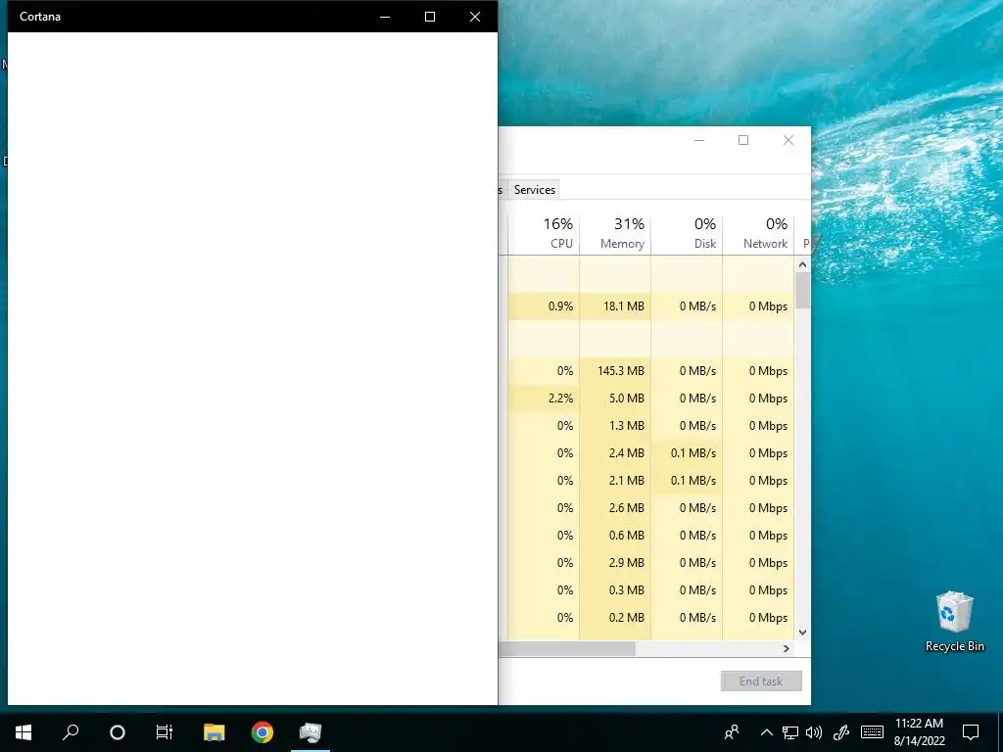Open File Explorer from the taskbar
The image size is (1003, 752).
point(214,732)
